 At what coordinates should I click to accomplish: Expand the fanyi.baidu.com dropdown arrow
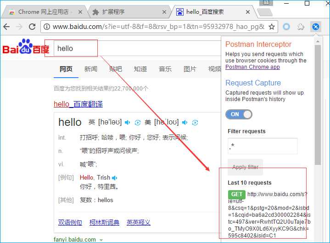[x=101, y=240]
